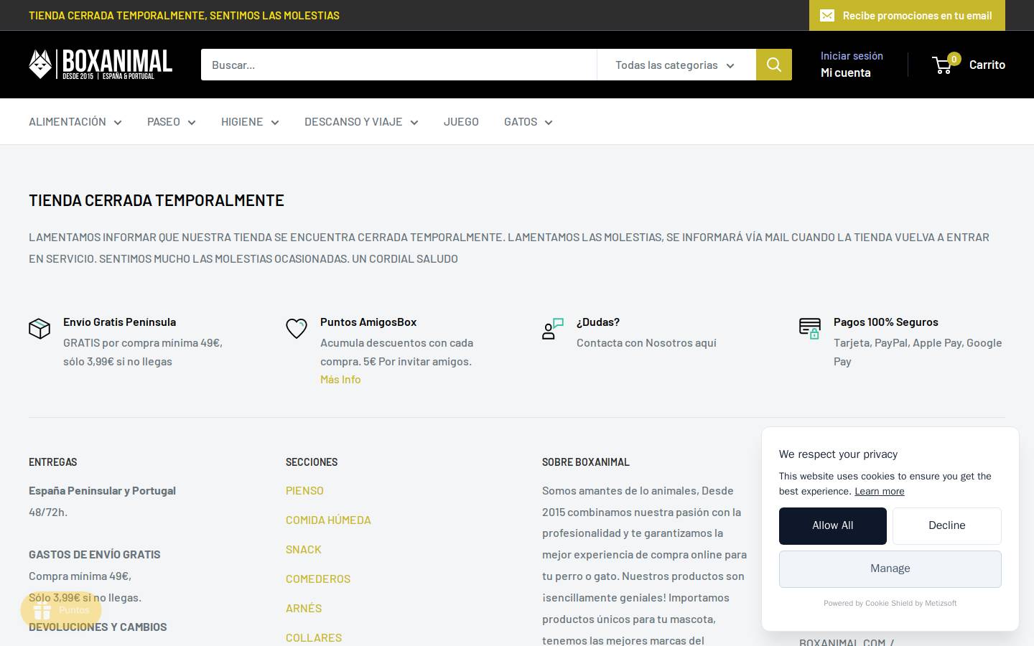Image resolution: width=1034 pixels, height=646 pixels.
Task: Click the GASTOS DE ENVÍO GRATIS text
Action: coord(95,554)
